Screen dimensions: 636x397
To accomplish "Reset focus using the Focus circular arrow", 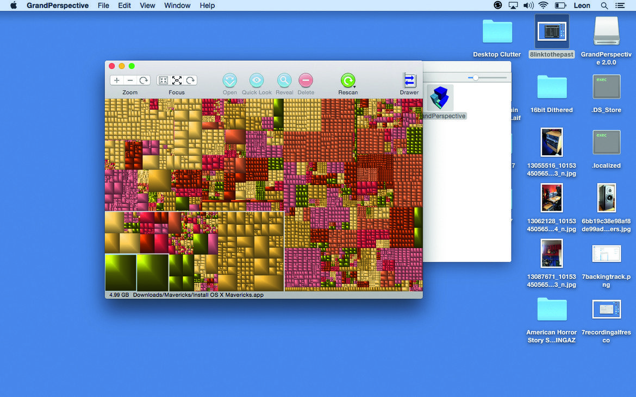I will 190,80.
